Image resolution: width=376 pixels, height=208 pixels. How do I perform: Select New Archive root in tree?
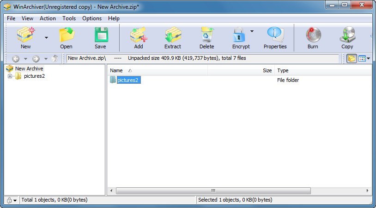click(29, 69)
